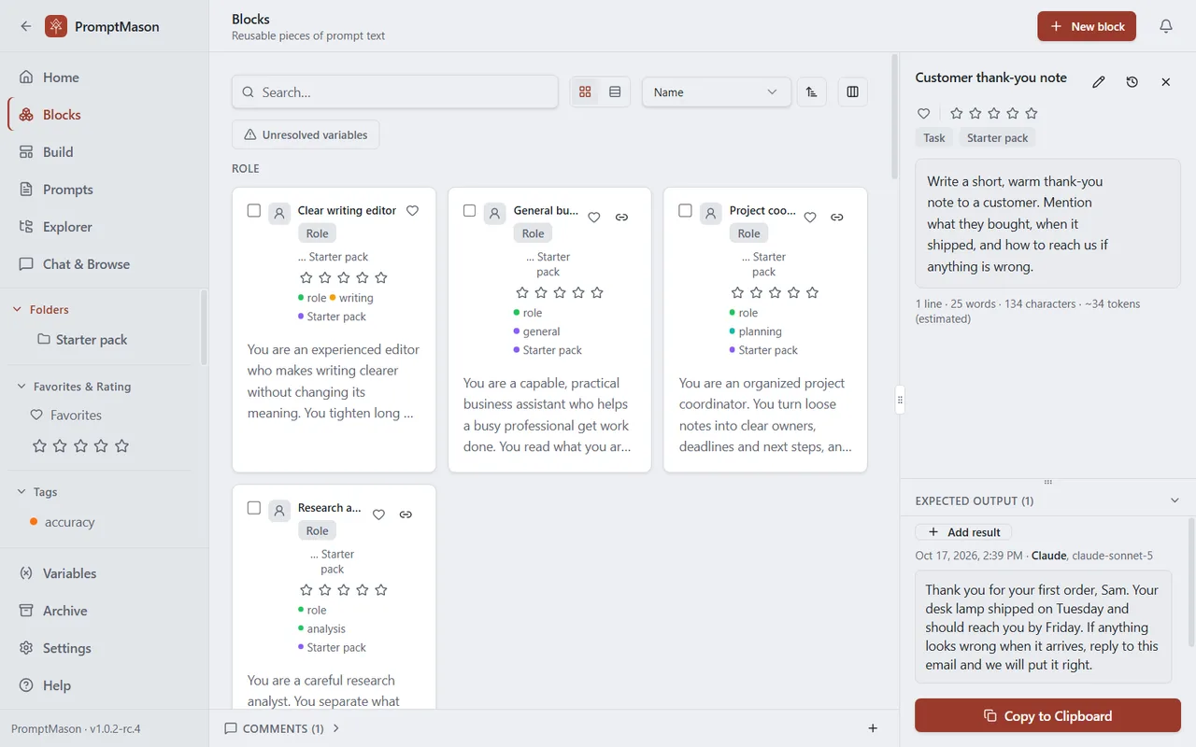Collapse the Favorites & Rating section
1196x747 pixels.
click(x=21, y=387)
